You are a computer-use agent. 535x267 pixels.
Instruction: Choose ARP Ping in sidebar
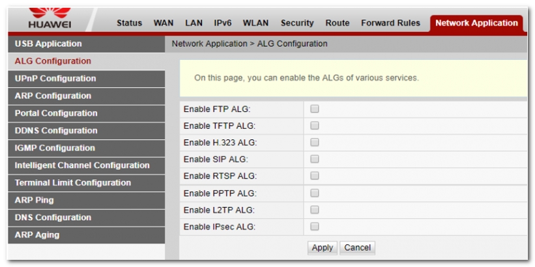[x=35, y=200]
